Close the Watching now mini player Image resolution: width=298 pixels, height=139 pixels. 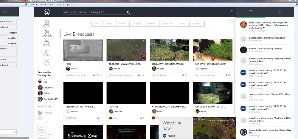233,120
